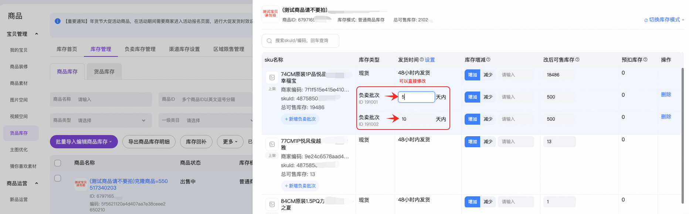Open the 更多 dropdown

click(x=230, y=142)
